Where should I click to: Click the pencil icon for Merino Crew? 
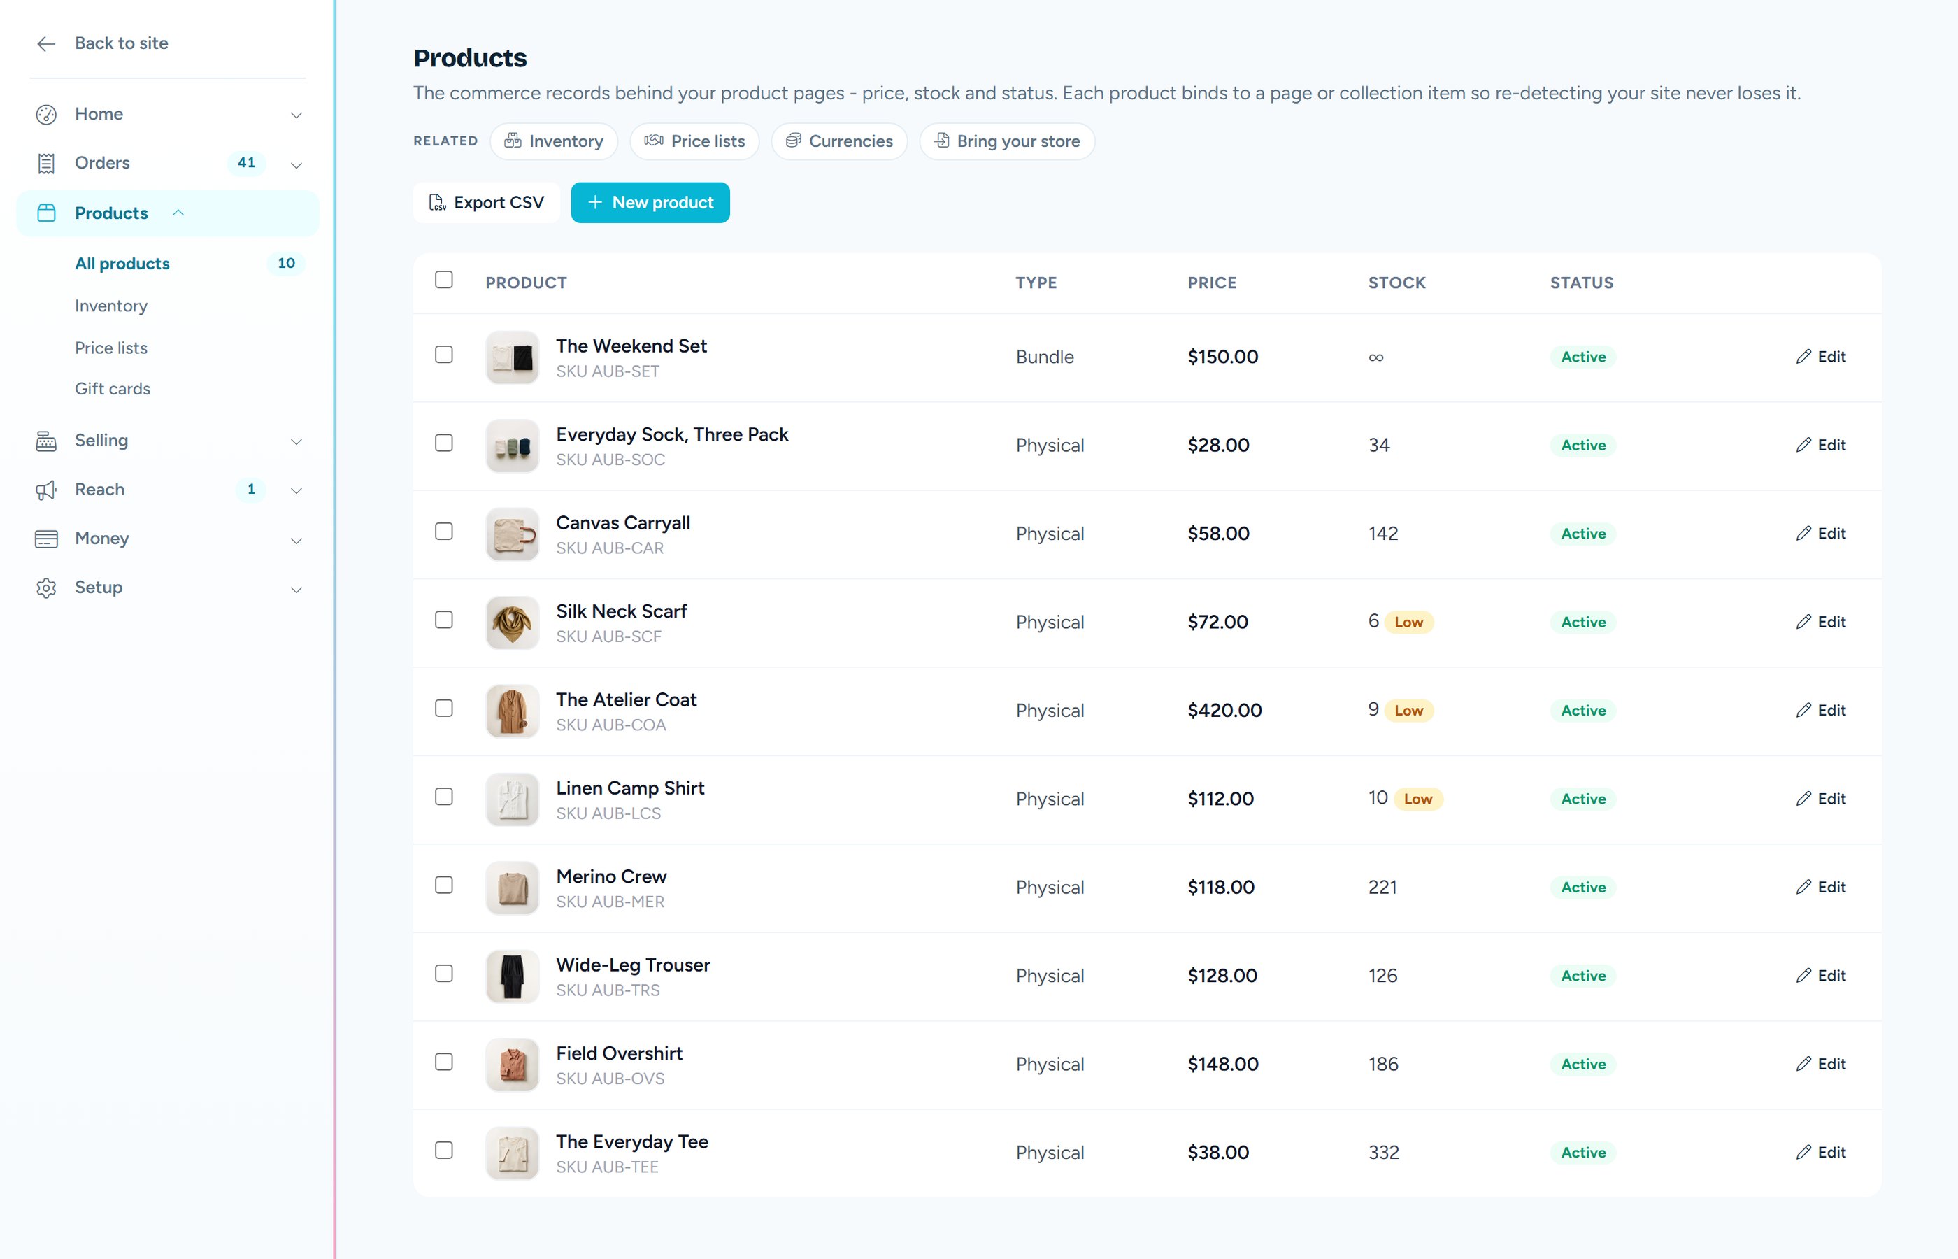(1803, 886)
